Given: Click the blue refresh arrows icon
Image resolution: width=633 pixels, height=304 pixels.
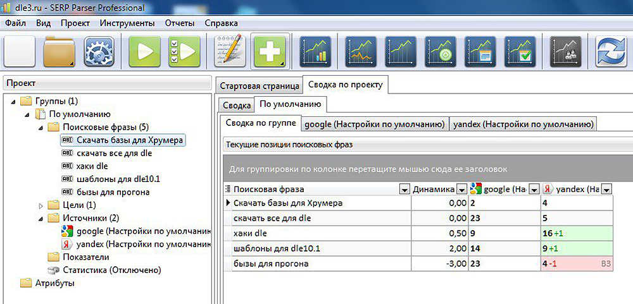Looking at the screenshot, I should (611, 51).
